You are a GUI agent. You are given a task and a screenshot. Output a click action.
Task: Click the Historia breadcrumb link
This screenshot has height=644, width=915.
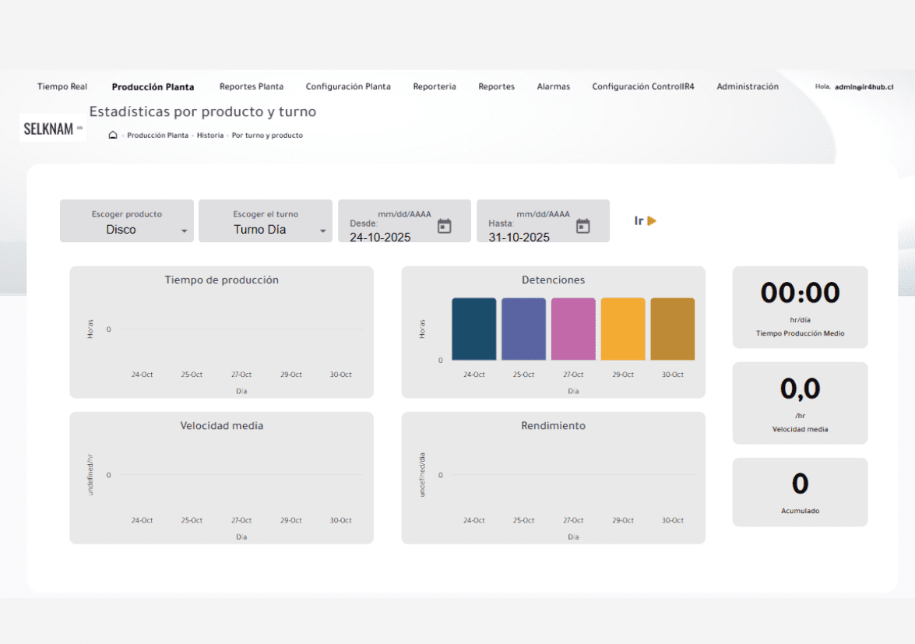(x=210, y=135)
